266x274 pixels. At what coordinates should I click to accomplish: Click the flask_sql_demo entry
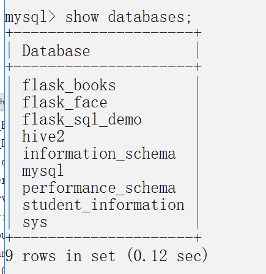[x=82, y=120]
